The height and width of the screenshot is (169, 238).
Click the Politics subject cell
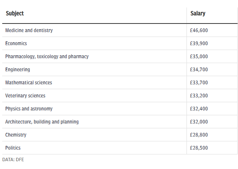click(x=13, y=148)
